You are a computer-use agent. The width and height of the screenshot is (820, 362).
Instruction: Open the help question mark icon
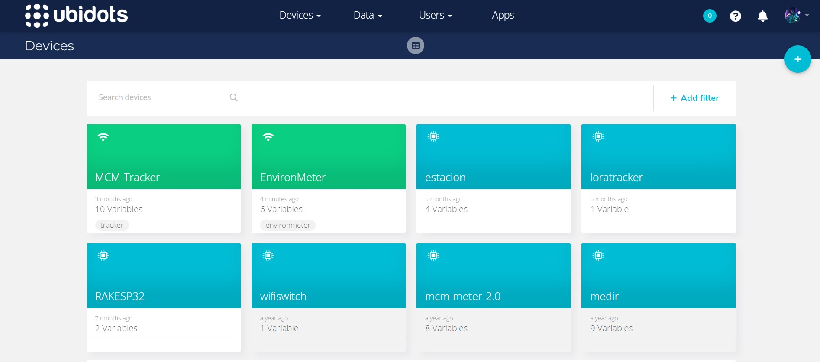736,16
